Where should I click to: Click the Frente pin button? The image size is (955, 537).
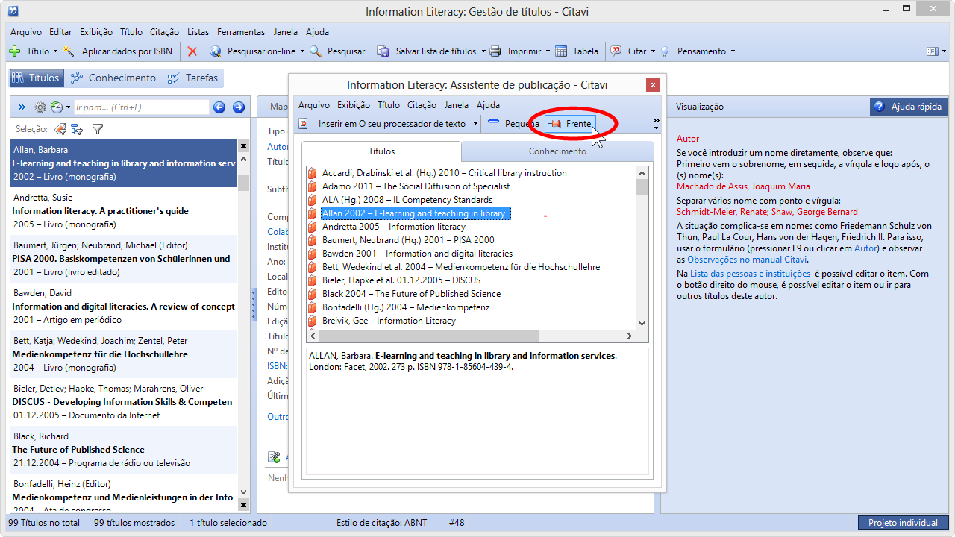(570, 124)
